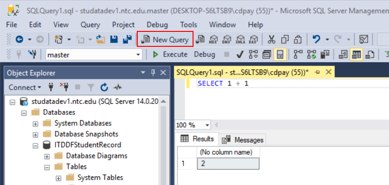Pin the SQLQuery1.sql document tab
The width and height of the screenshot is (389, 185).
[x=317, y=72]
